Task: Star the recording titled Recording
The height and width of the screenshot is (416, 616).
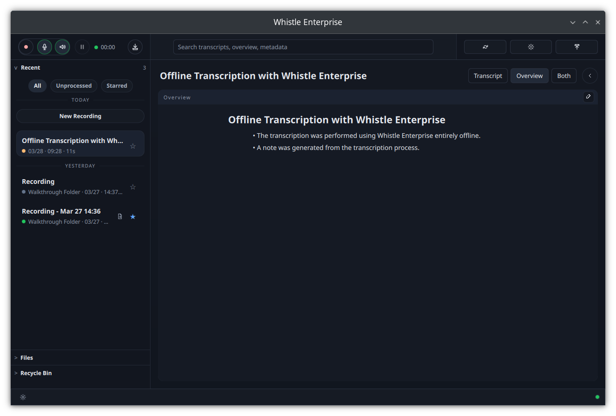Action: click(x=133, y=187)
